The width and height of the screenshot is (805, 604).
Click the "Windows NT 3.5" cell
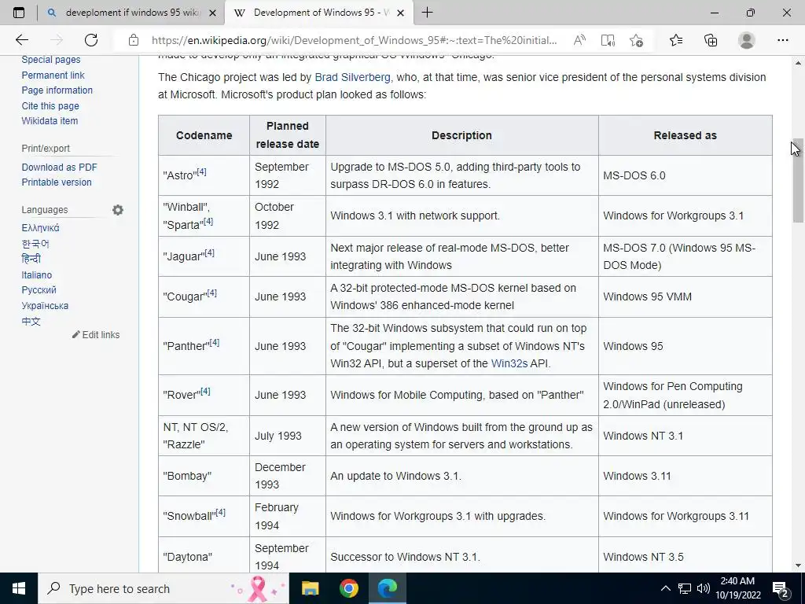(x=685, y=557)
